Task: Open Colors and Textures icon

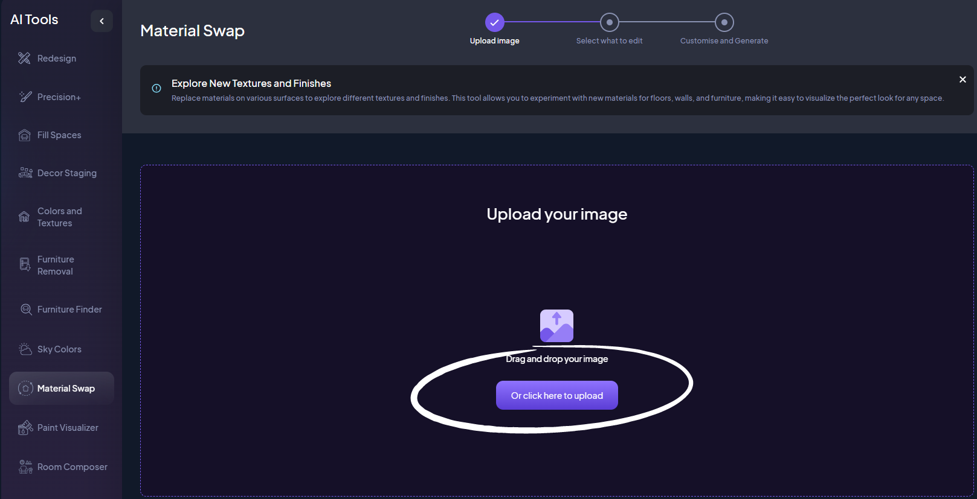Action: tap(24, 217)
